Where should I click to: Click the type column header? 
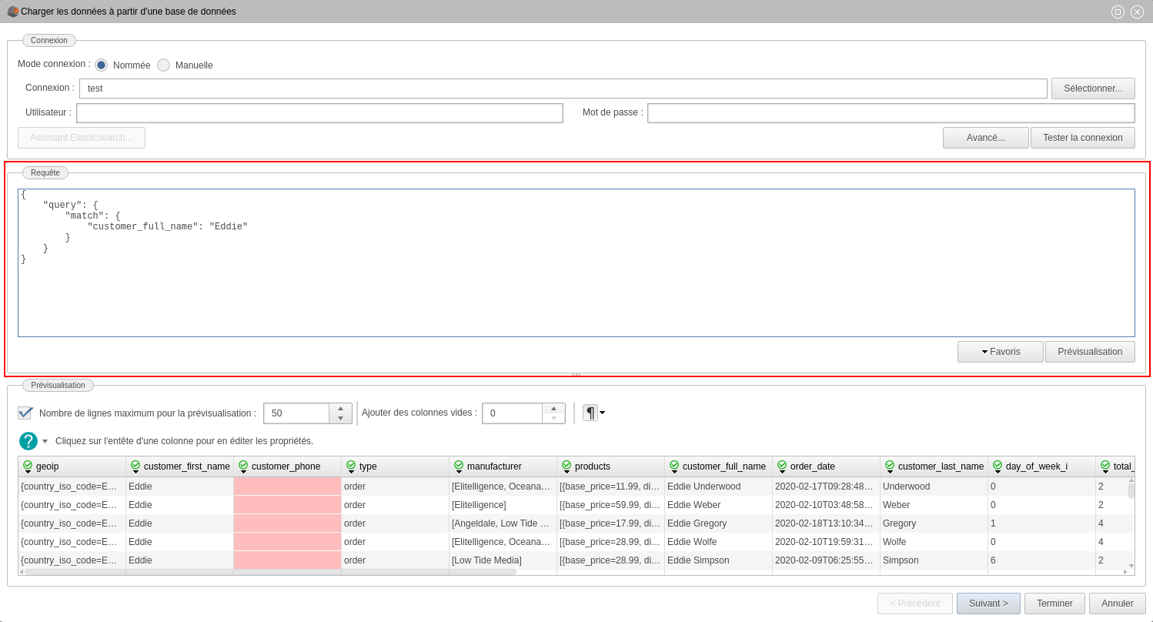pyautogui.click(x=396, y=466)
